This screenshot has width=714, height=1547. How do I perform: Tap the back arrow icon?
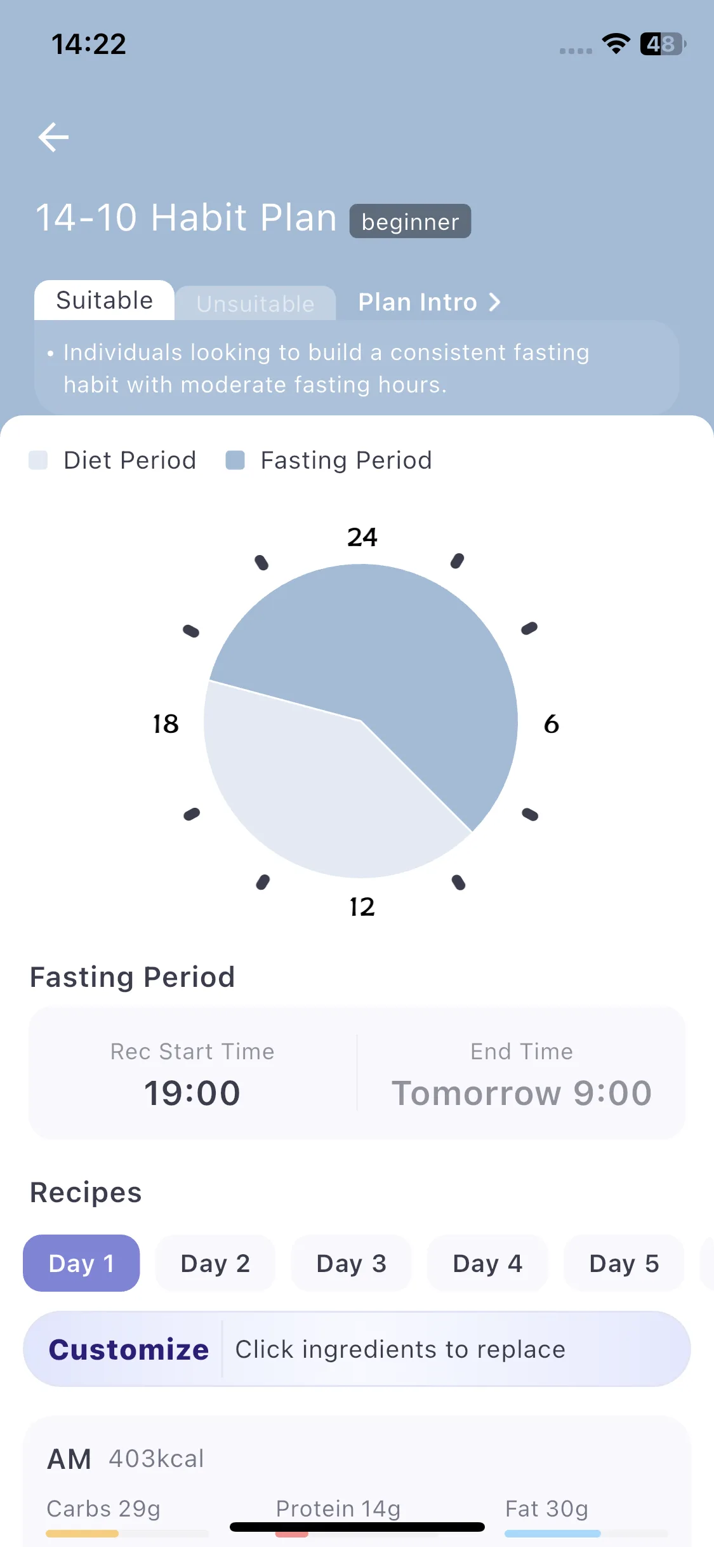[x=53, y=137]
